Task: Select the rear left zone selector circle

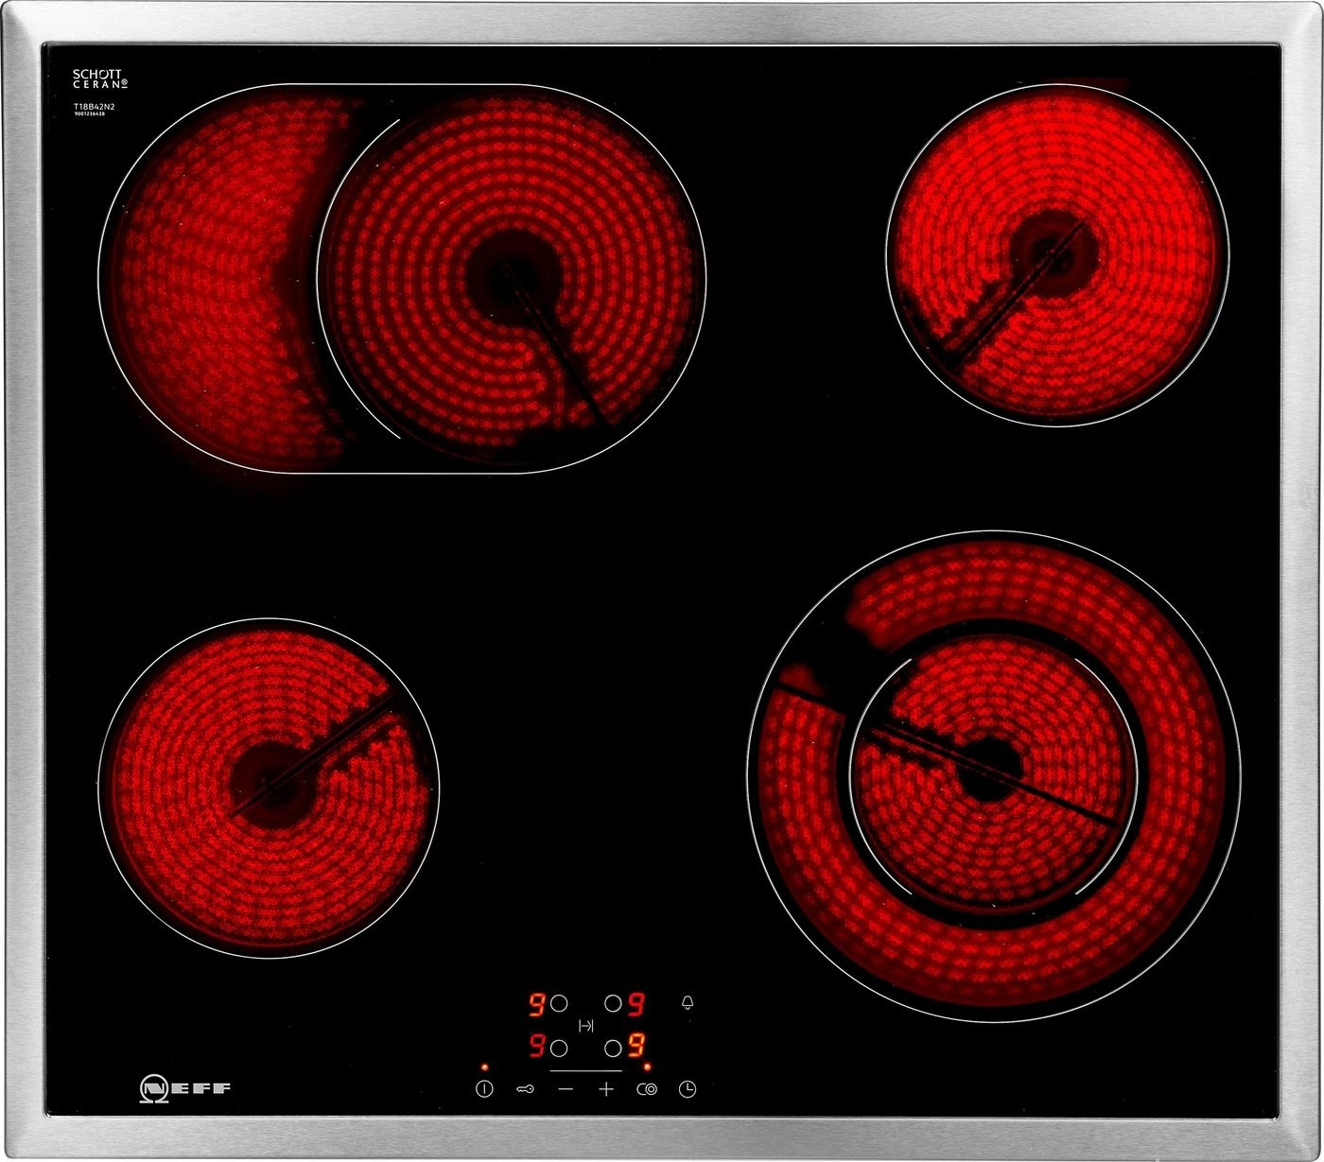Action: 559,1003
